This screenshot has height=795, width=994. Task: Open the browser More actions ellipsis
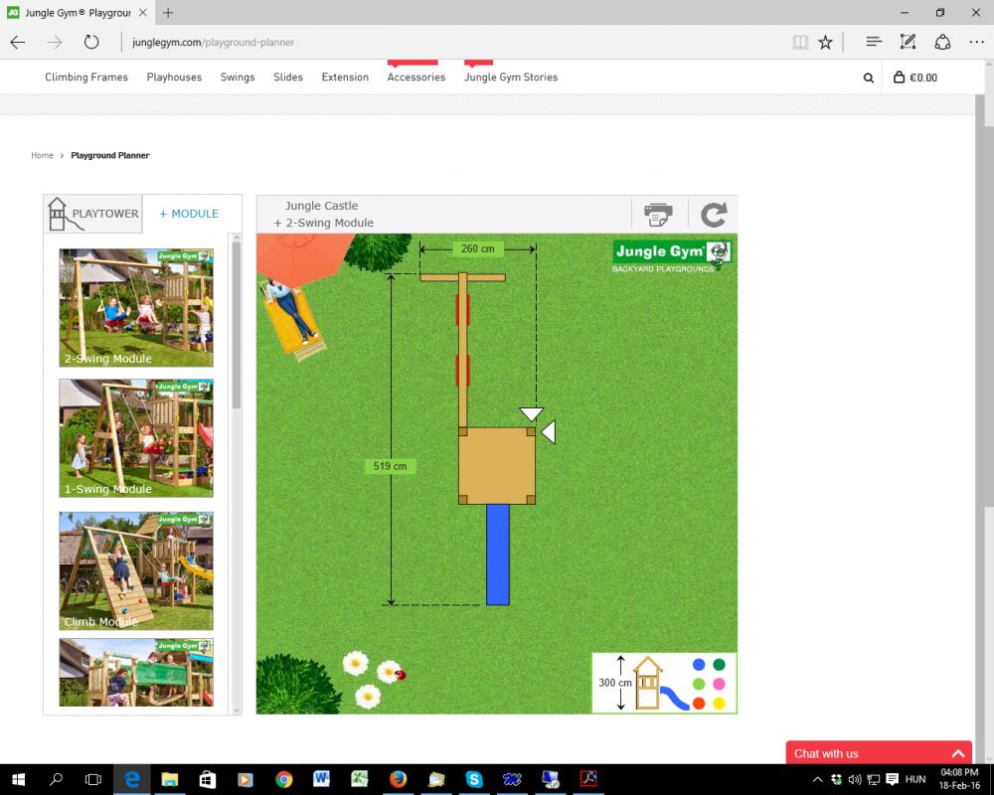coord(976,43)
